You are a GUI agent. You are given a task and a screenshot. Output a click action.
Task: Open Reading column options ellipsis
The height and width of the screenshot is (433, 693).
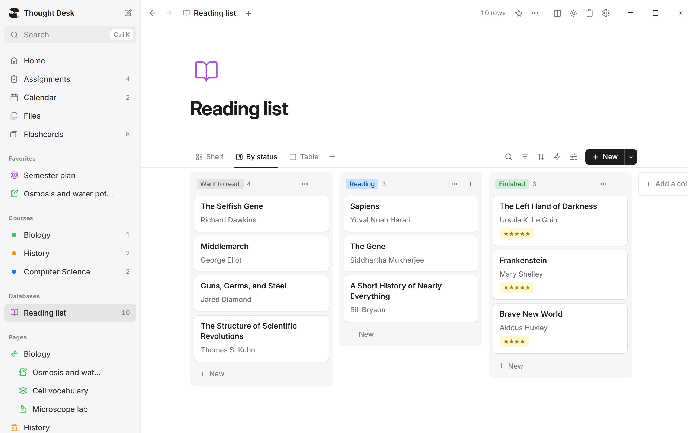pyautogui.click(x=454, y=184)
